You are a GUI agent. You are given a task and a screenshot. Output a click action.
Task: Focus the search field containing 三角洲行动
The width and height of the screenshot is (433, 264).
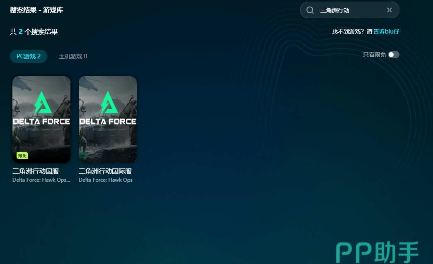350,10
